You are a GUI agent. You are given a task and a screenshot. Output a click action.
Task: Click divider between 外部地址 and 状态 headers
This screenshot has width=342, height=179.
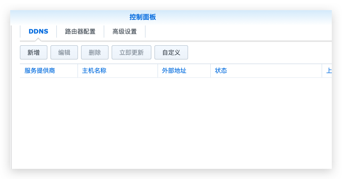[211, 71]
